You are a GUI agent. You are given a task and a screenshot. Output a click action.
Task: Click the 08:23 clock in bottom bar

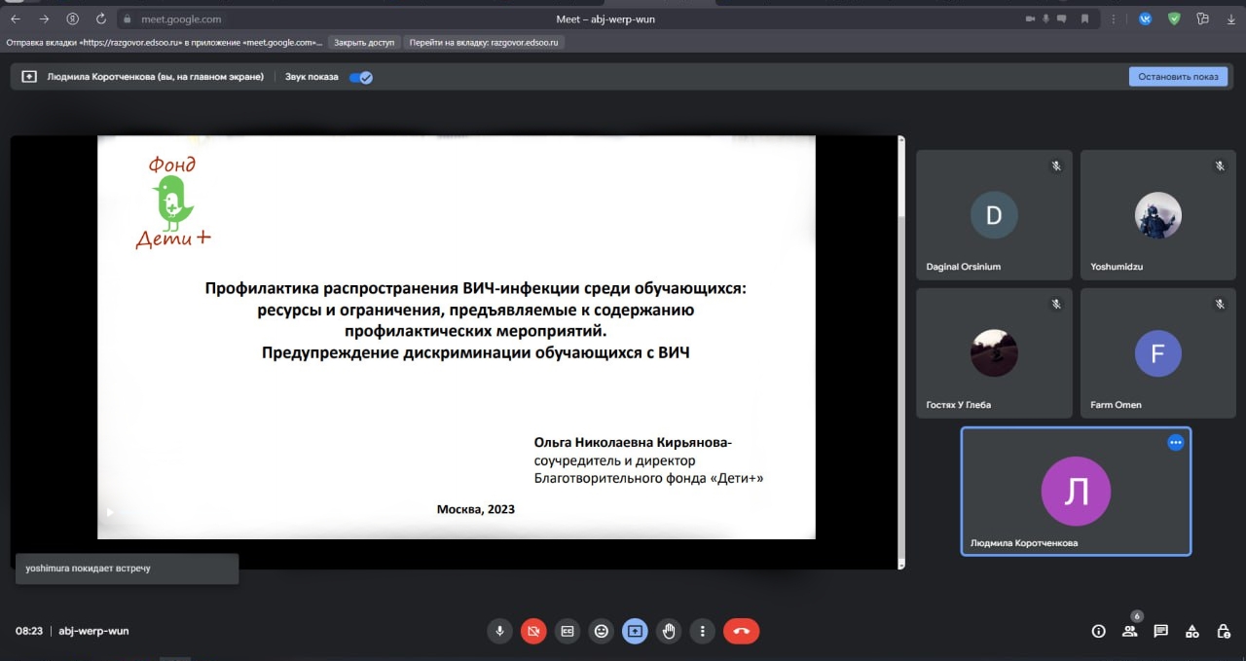29,631
